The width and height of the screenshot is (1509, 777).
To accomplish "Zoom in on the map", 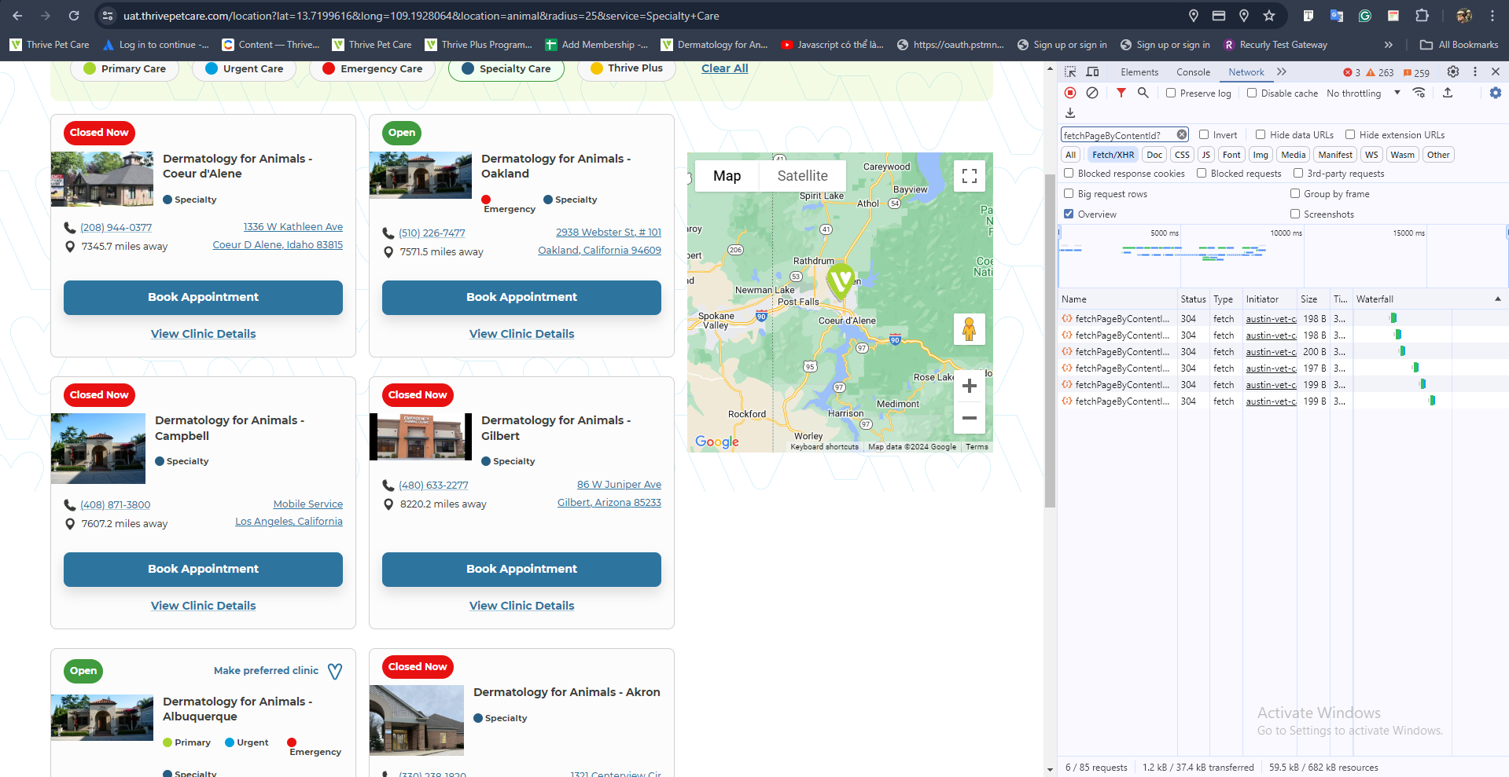I will [x=970, y=386].
